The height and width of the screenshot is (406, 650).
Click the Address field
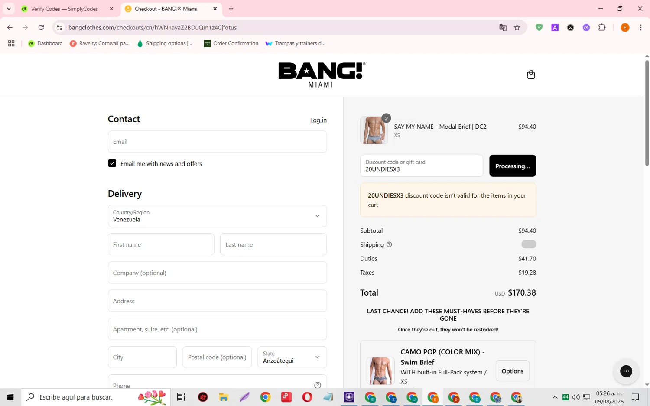[217, 301]
